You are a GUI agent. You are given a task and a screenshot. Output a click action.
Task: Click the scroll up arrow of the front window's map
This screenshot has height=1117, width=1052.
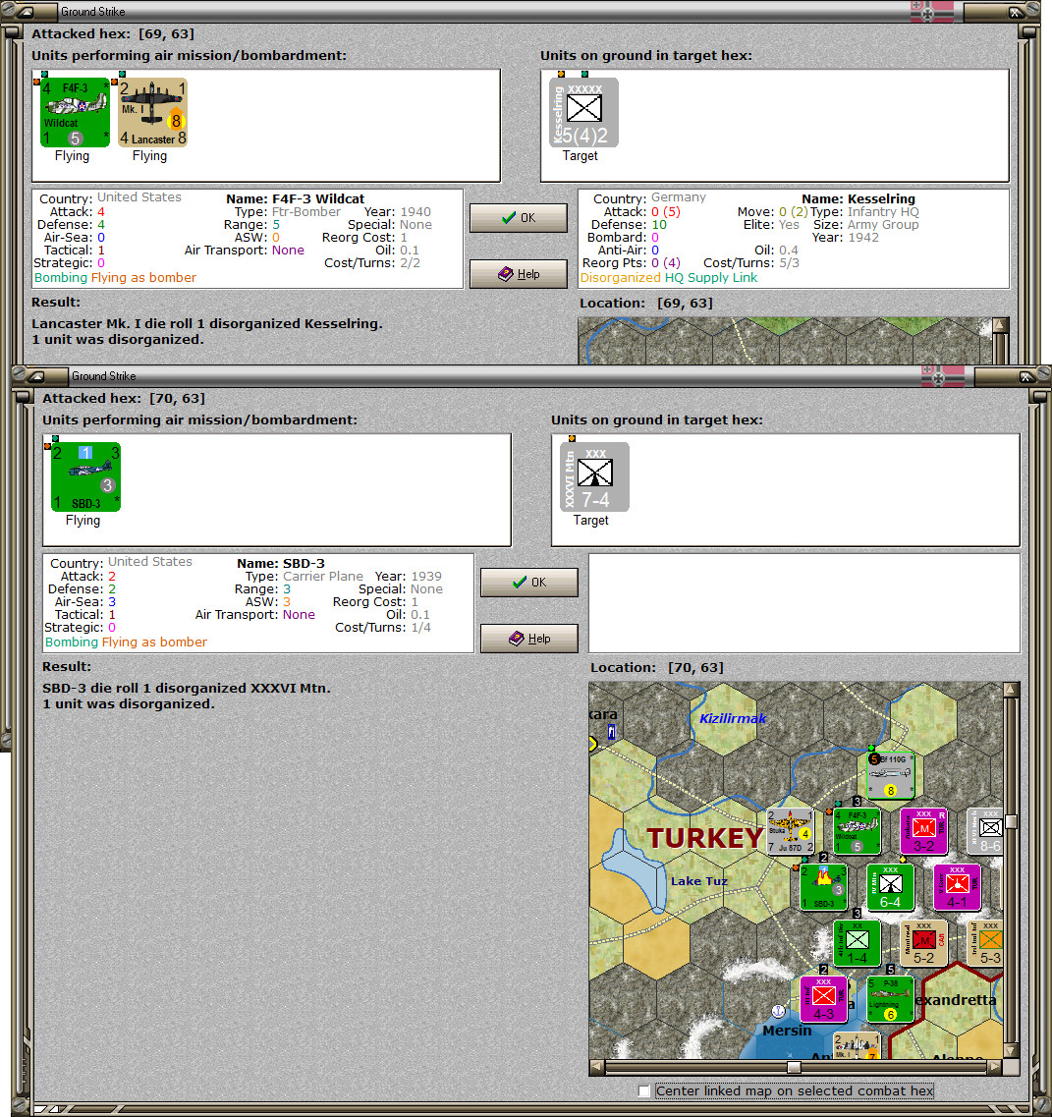tap(1011, 690)
